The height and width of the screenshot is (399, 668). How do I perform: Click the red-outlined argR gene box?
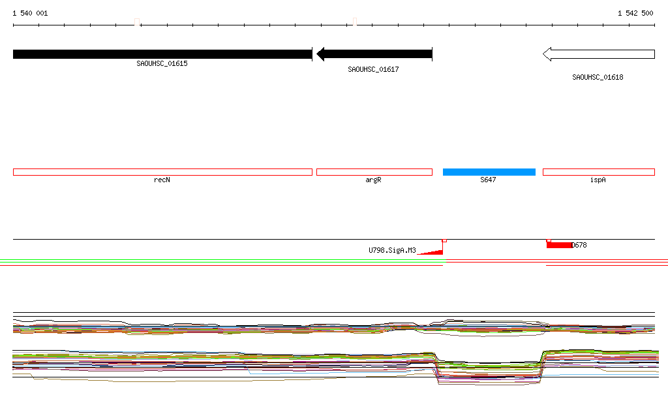(x=374, y=172)
